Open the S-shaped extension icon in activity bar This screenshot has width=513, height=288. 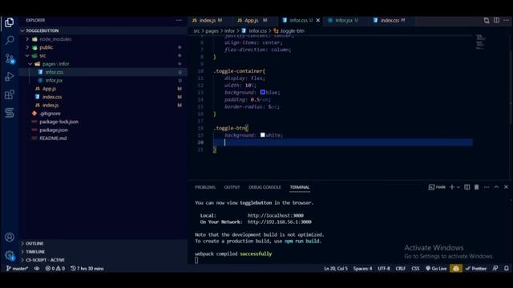click(x=10, y=113)
